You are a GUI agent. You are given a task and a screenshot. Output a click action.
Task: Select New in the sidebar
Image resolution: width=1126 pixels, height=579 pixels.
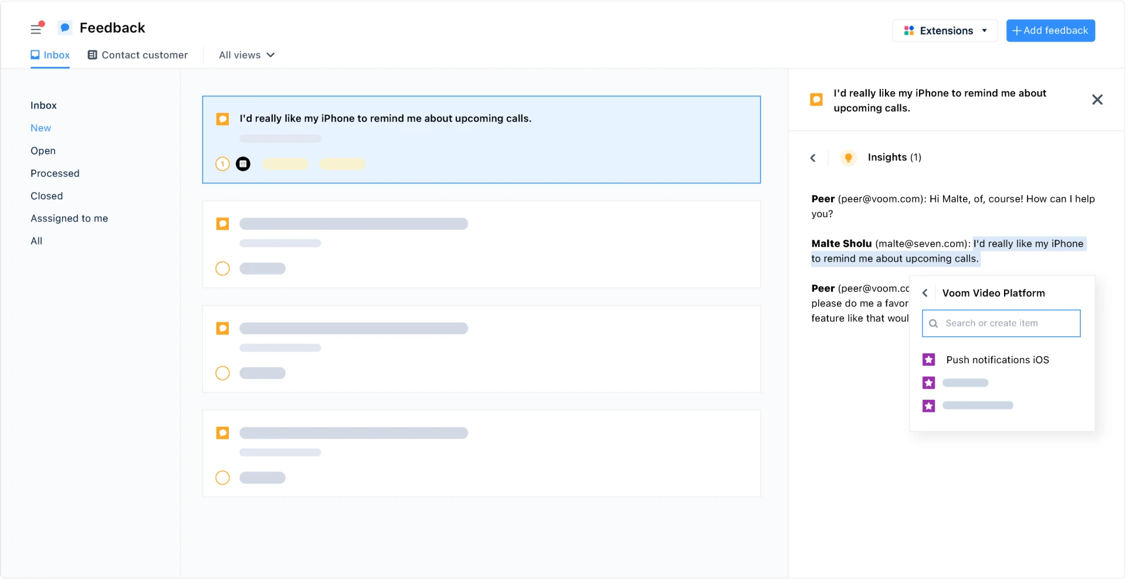40,128
